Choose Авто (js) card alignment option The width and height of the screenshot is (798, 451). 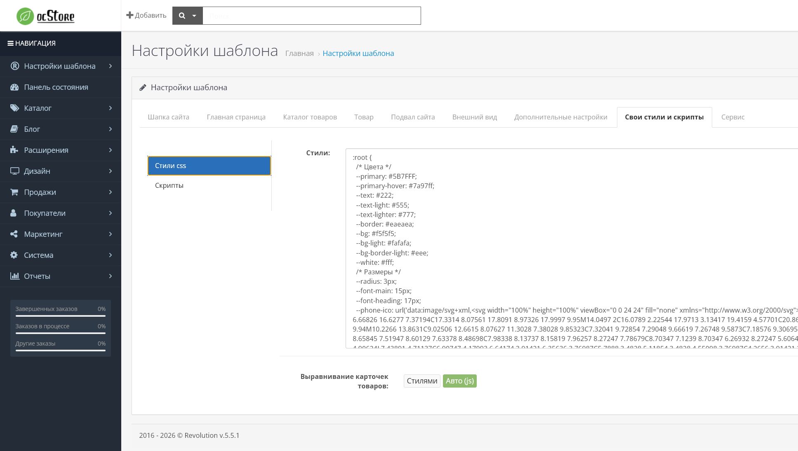point(460,381)
